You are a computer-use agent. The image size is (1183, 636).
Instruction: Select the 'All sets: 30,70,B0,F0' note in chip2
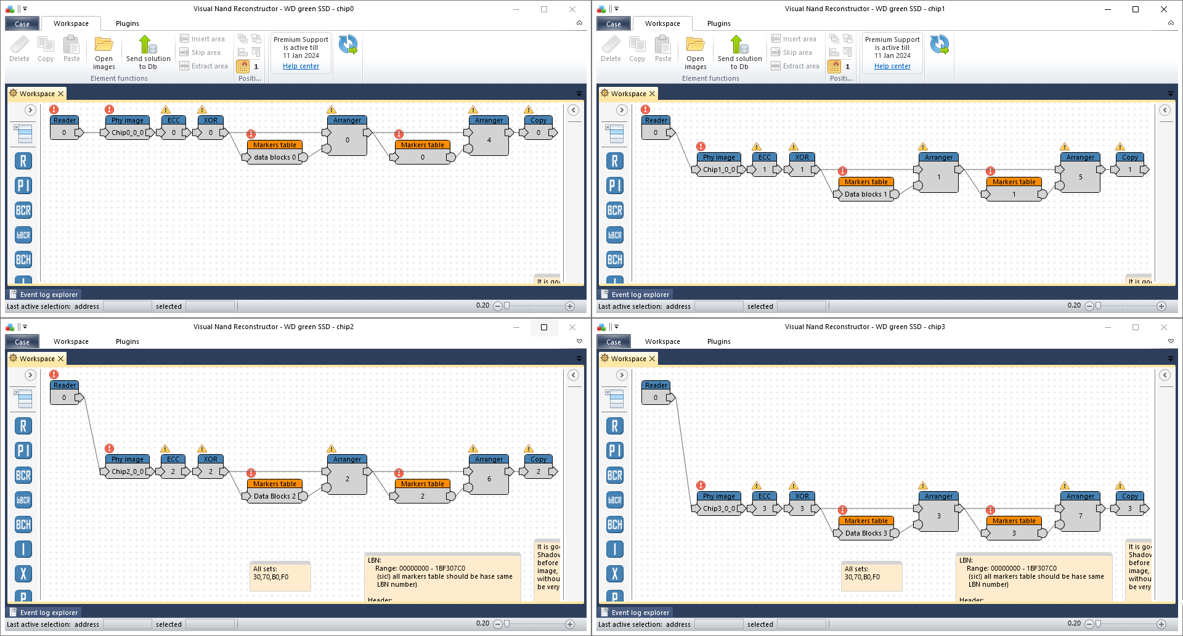tap(280, 576)
